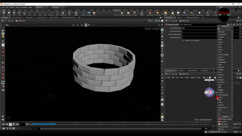This screenshot has width=242, height=136.
Task: Open the No cam camera dropdown
Action: pos(156,29)
